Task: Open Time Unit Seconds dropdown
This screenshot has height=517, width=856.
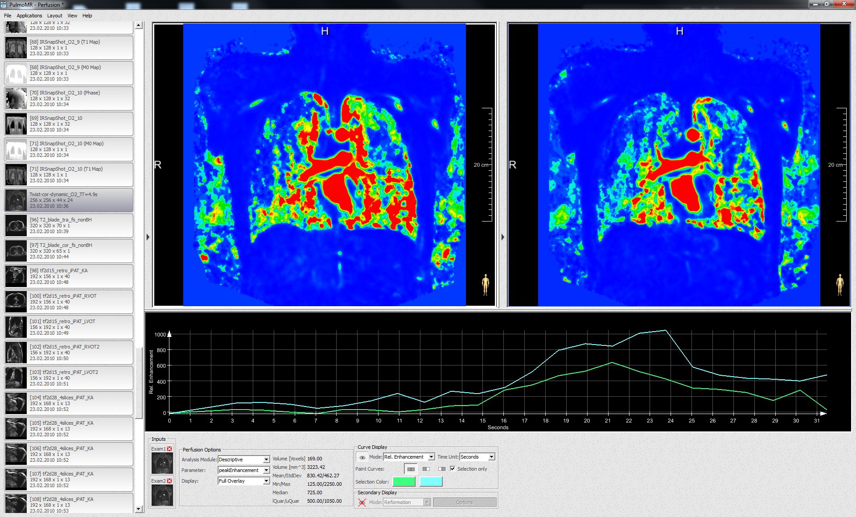Action: (491, 457)
